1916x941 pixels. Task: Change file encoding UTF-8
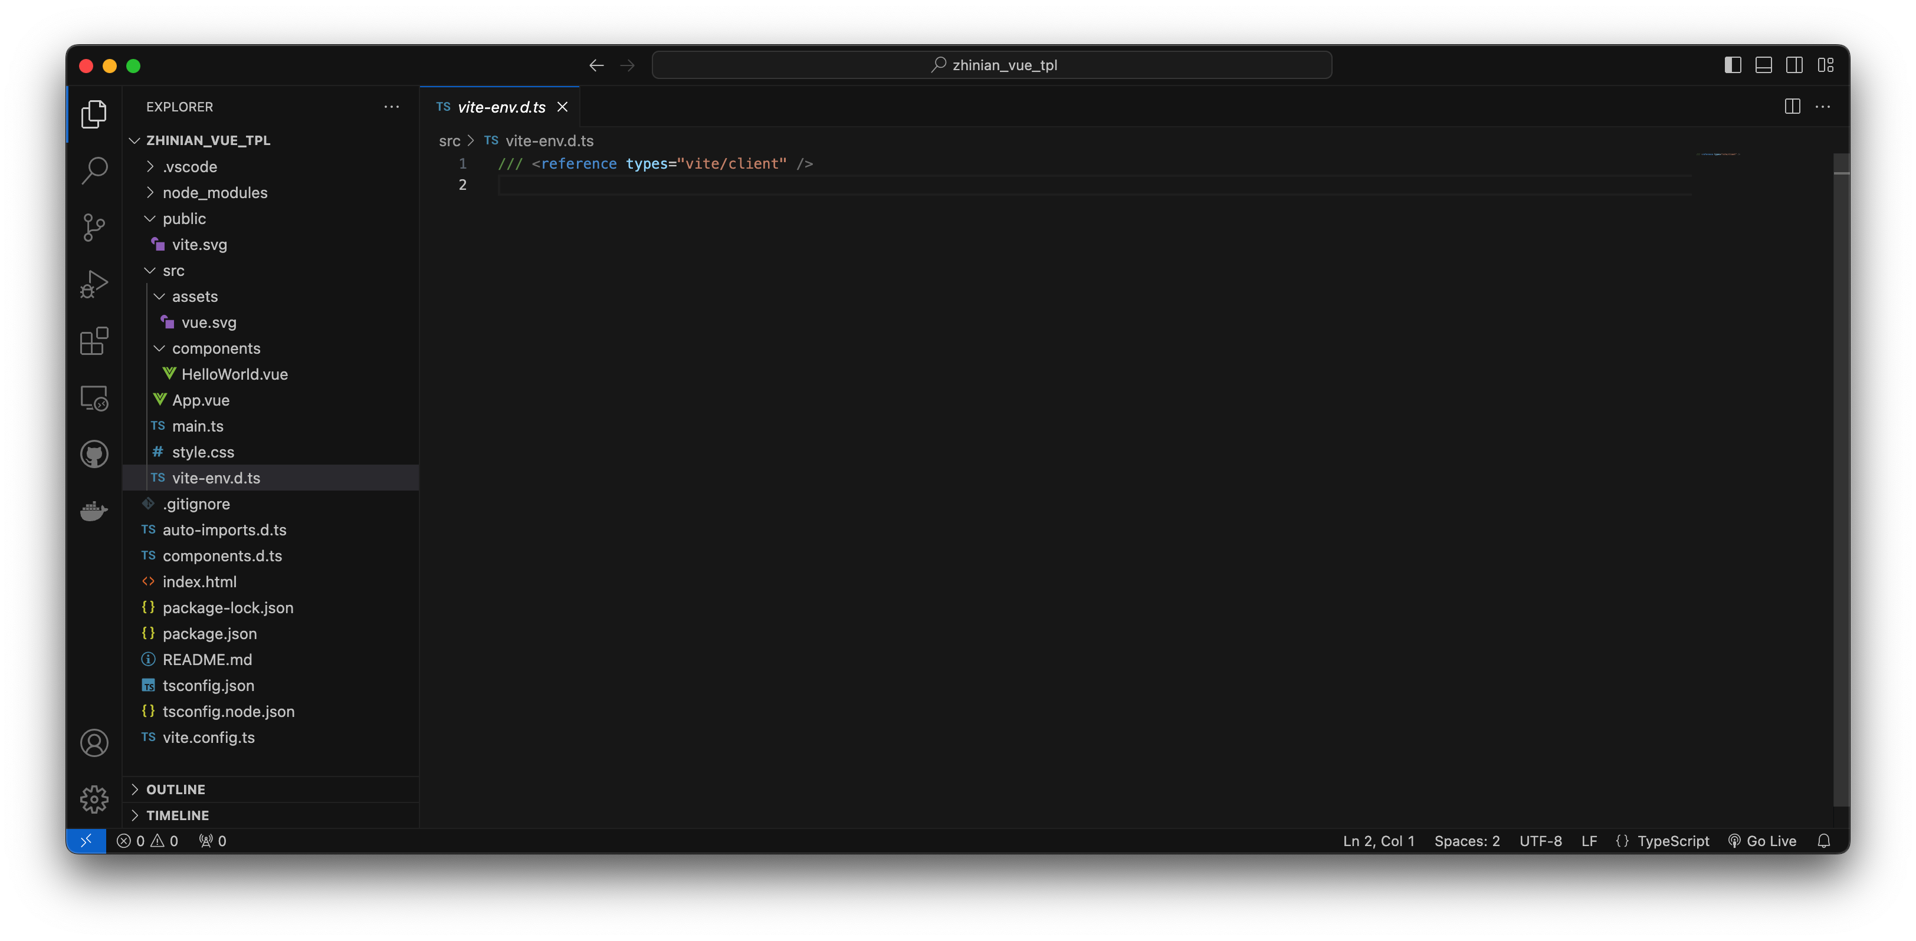pyautogui.click(x=1540, y=841)
